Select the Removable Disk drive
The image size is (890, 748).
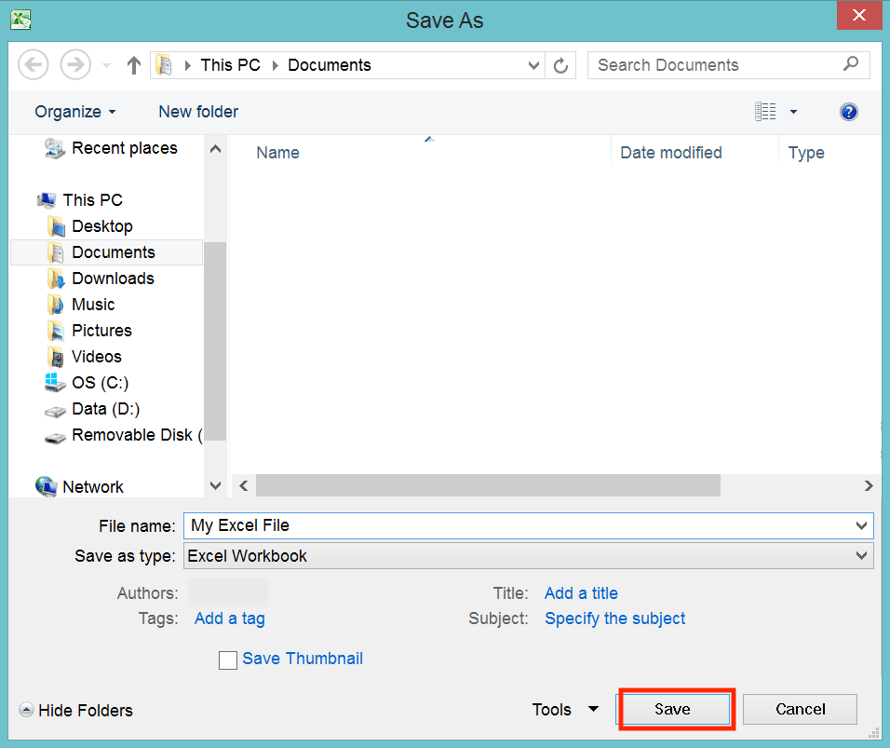[x=123, y=435]
